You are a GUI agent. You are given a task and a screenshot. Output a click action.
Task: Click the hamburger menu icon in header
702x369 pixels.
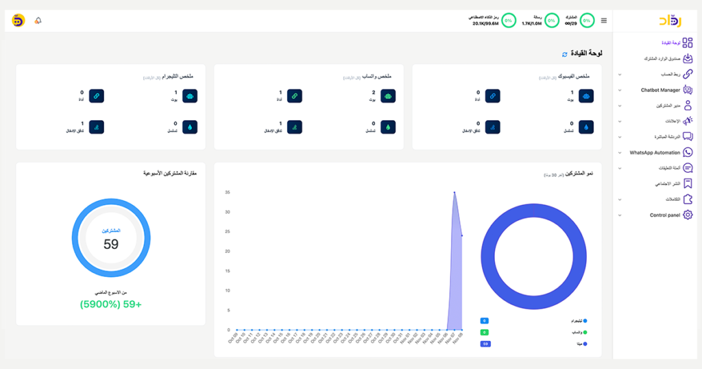pyautogui.click(x=604, y=21)
